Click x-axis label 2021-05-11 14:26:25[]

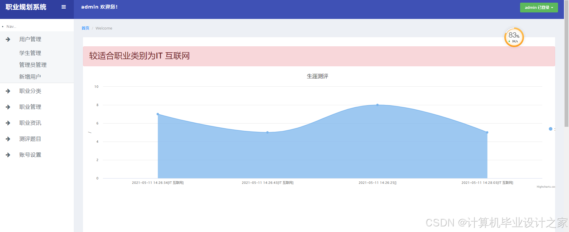coord(377,183)
